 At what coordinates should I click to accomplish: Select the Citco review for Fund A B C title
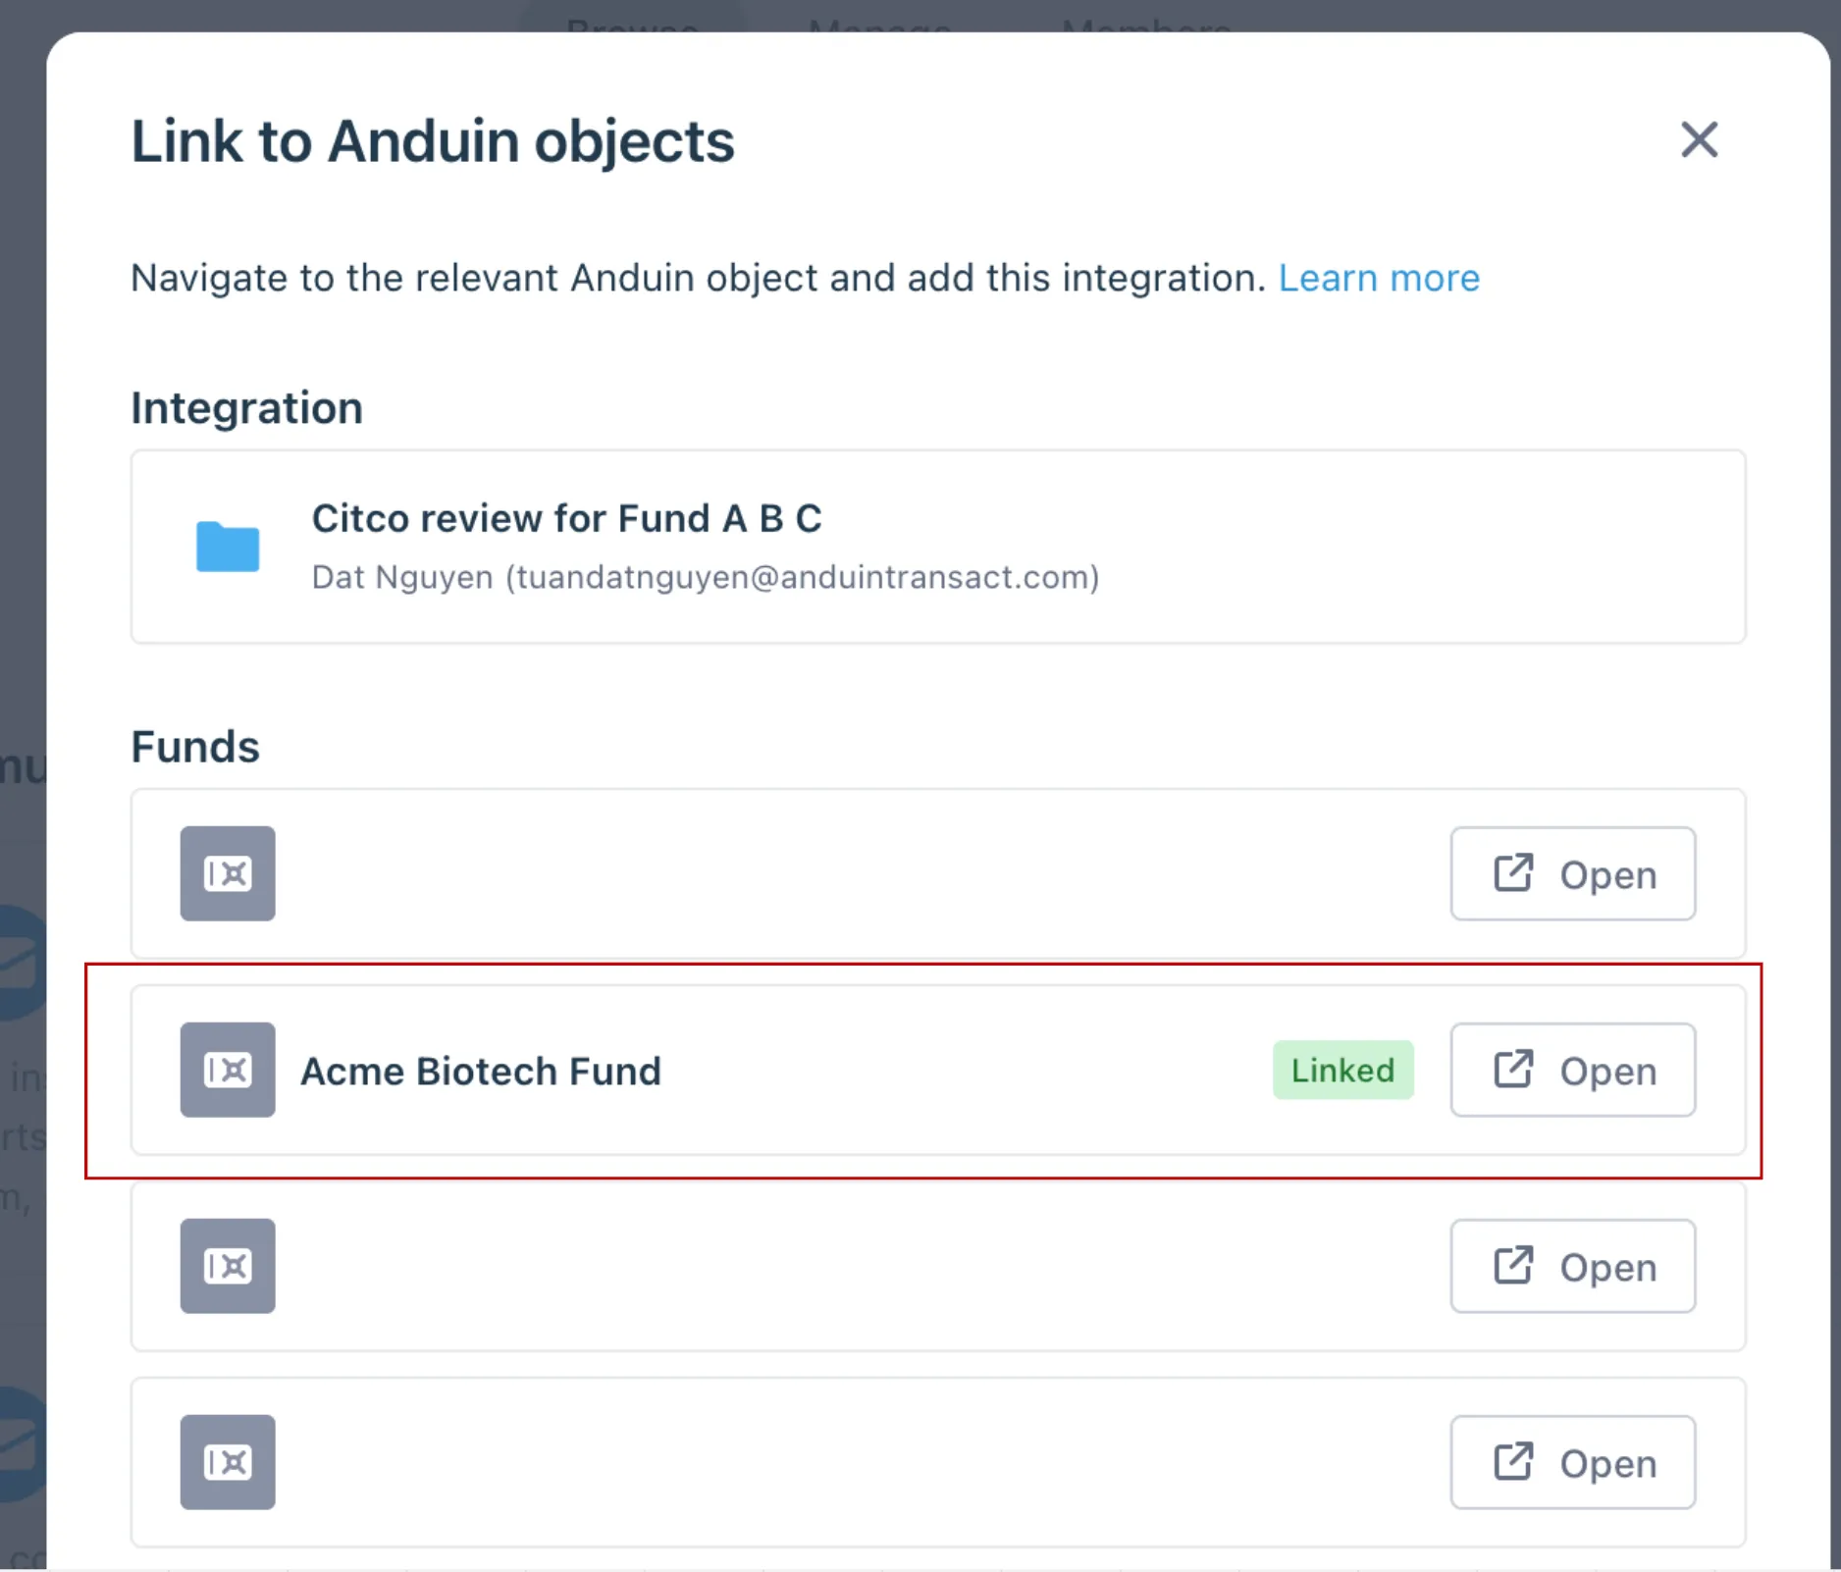[x=566, y=518]
